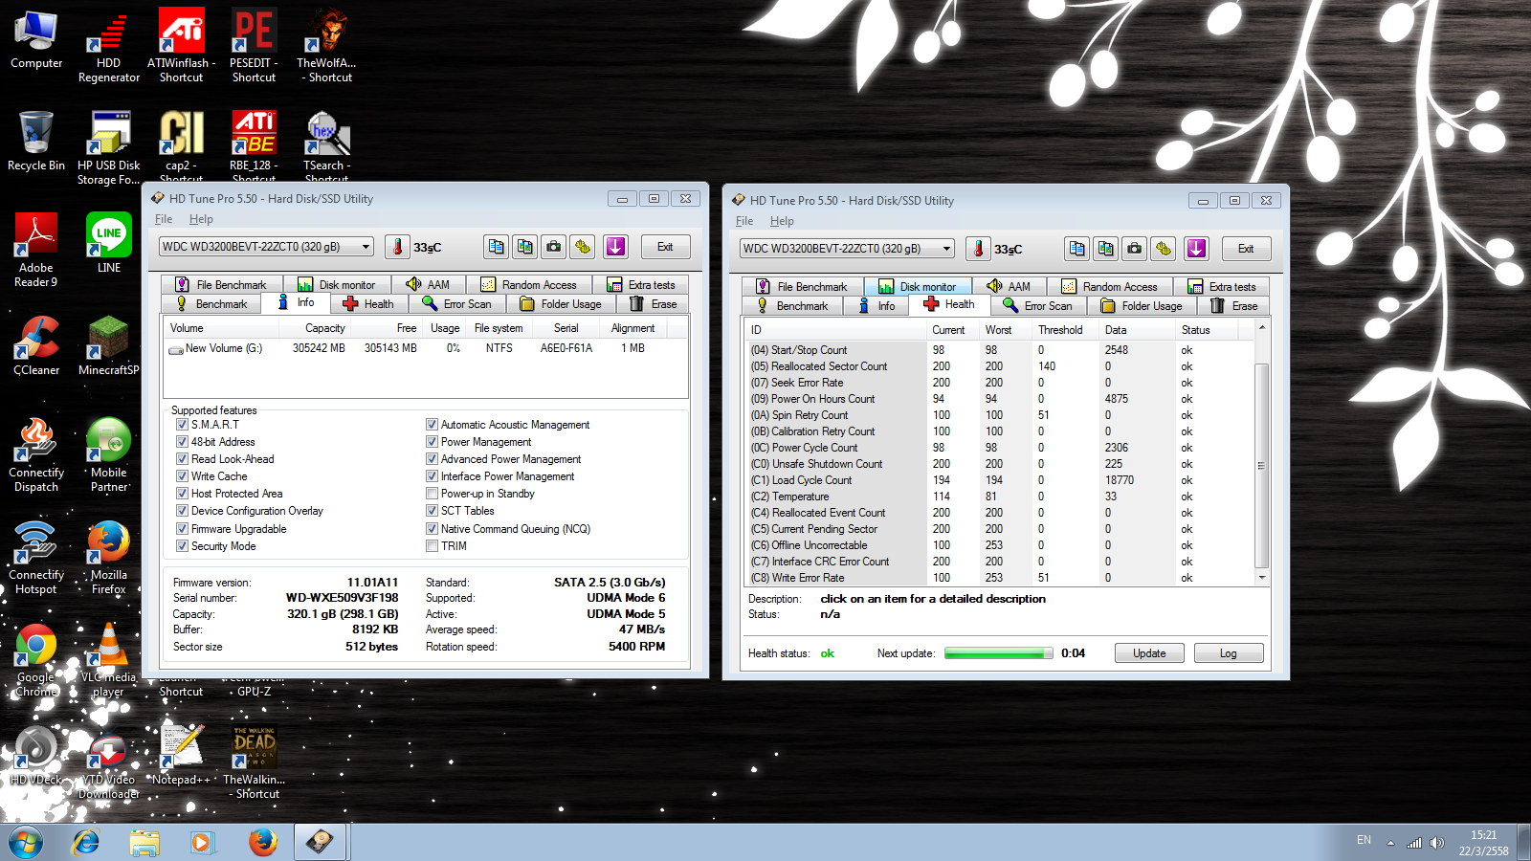Viewport: 1531px width, 861px height.
Task: Click Update button in Health window
Action: (1149, 653)
